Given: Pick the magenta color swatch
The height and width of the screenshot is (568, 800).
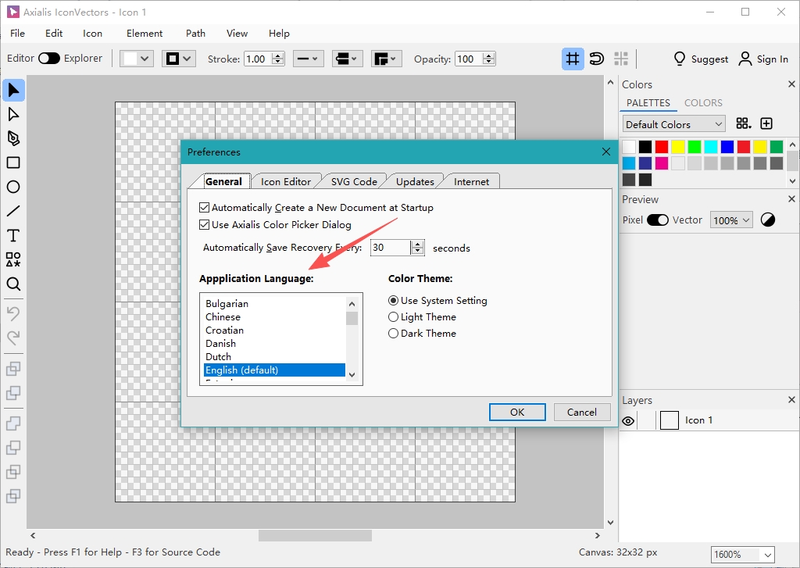Looking at the screenshot, I should coord(662,163).
